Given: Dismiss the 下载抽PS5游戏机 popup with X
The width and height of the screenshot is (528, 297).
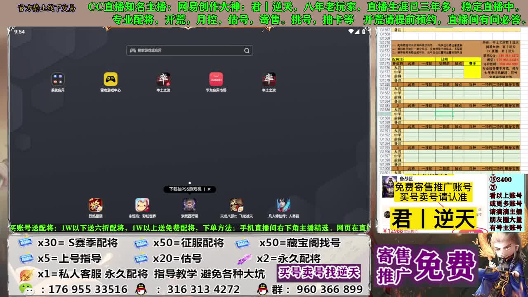Looking at the screenshot, I should tap(209, 189).
